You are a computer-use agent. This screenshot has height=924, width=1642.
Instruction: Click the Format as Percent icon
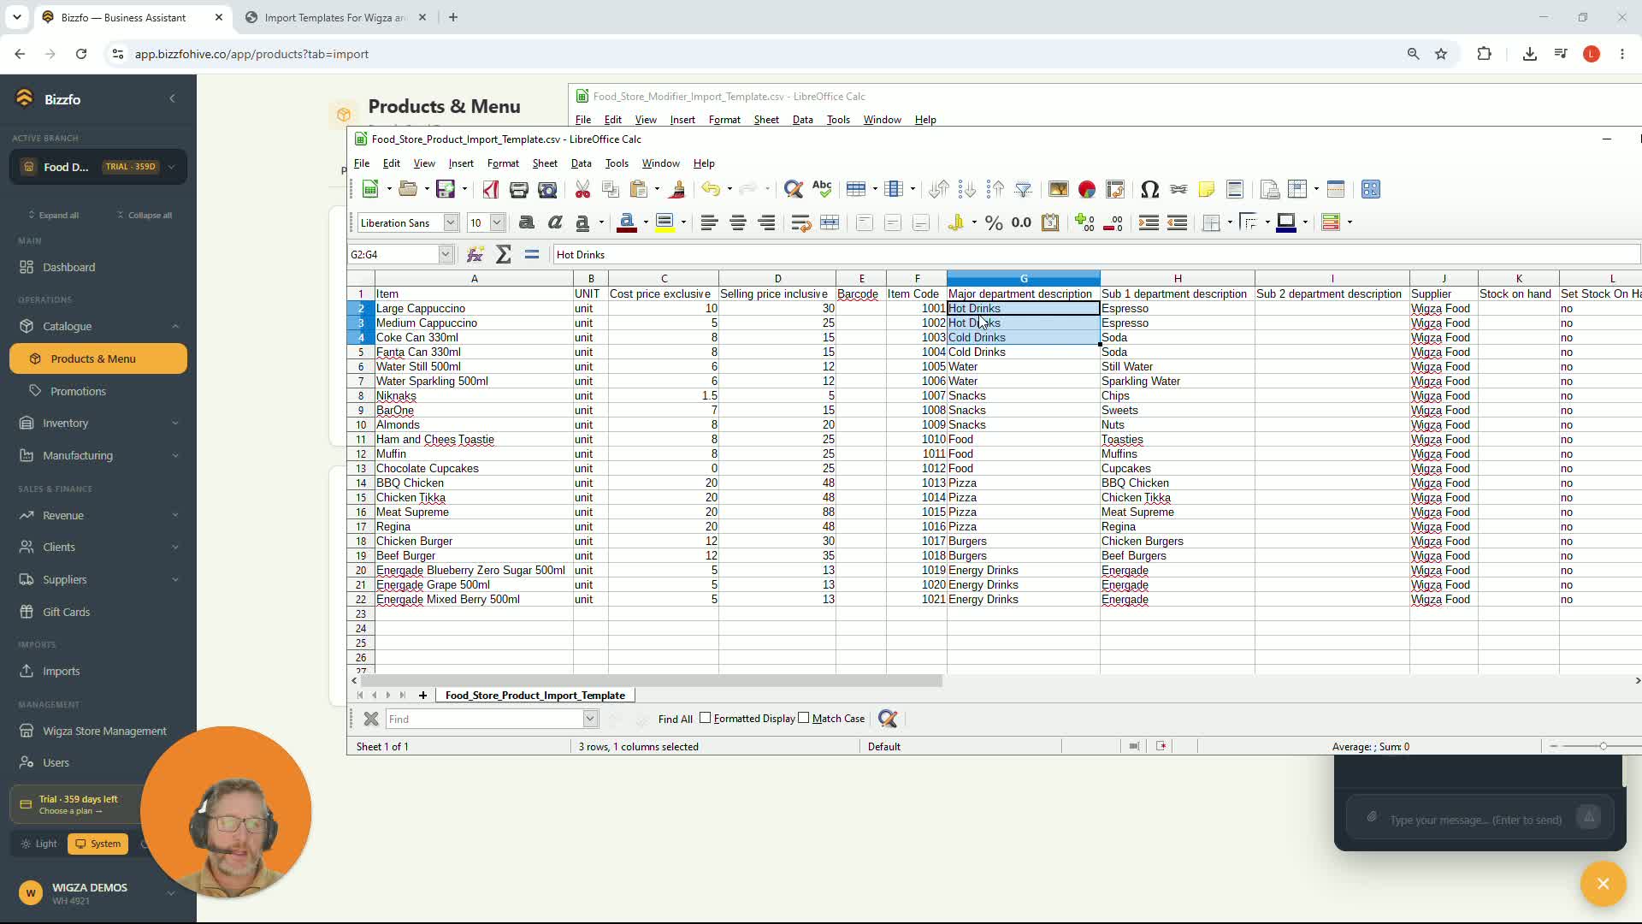pos(994,222)
